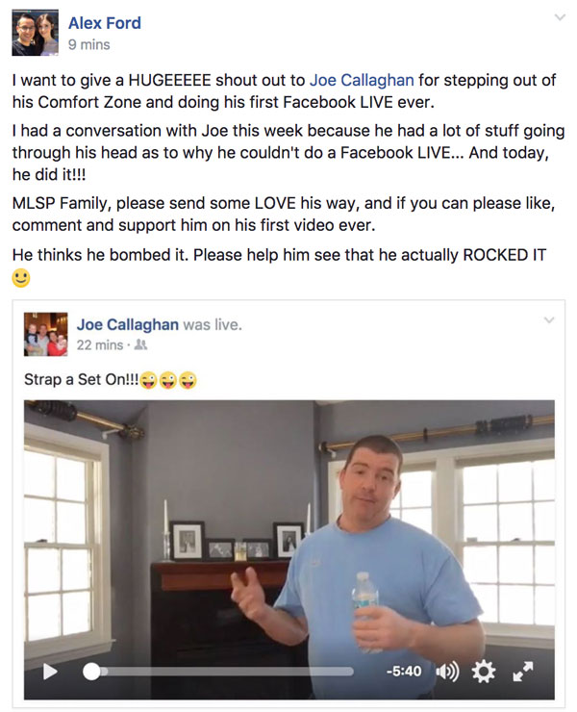Visit Alex Ford's profile name link
The image size is (577, 712).
pyautogui.click(x=105, y=23)
